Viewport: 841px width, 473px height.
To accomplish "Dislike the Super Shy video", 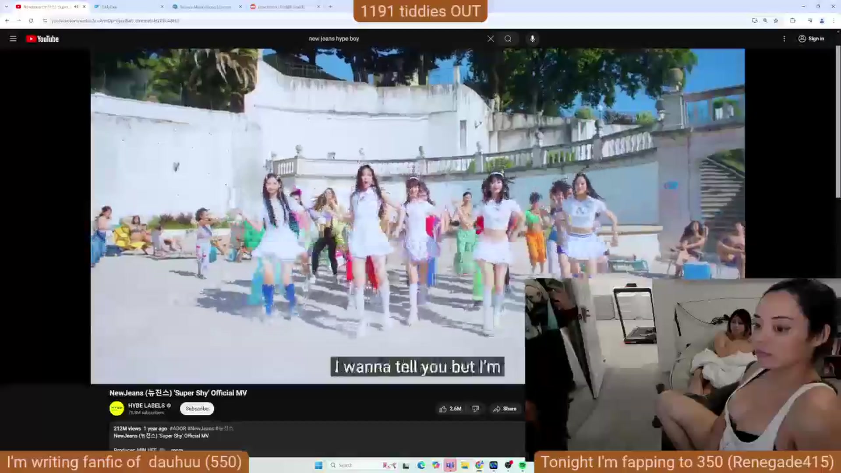I will pos(476,409).
